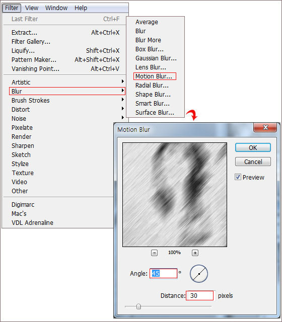This screenshot has width=282, height=322.
Task: Open the Pixelate filter group
Action: pyautogui.click(x=22, y=127)
